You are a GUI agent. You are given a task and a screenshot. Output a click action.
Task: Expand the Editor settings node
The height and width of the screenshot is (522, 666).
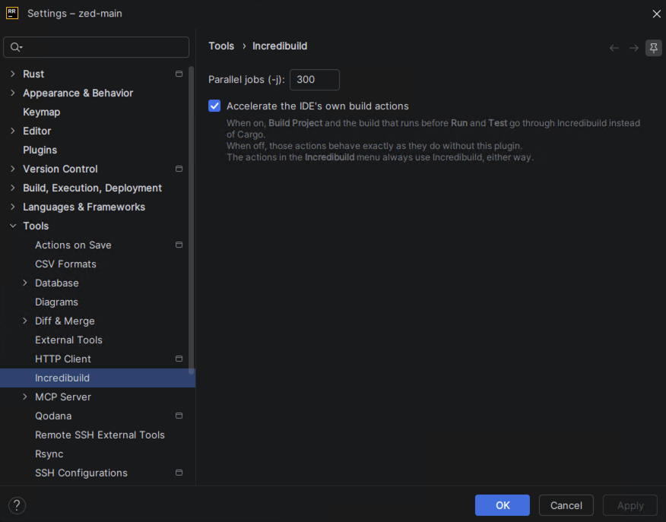(13, 131)
